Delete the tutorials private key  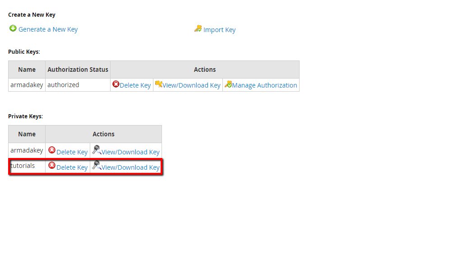(x=72, y=167)
